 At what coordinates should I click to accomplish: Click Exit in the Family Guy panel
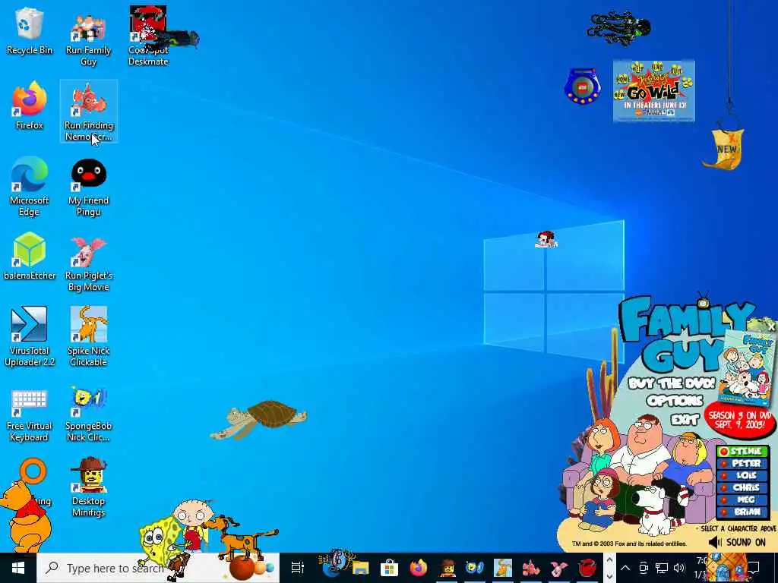685,420
